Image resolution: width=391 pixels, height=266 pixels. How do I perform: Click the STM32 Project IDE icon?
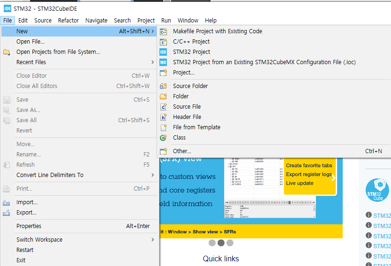click(163, 52)
